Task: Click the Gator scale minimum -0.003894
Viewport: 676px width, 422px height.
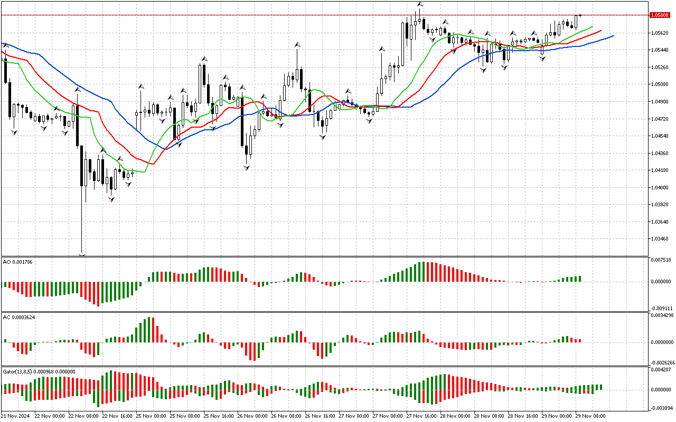Action: pyautogui.click(x=661, y=408)
